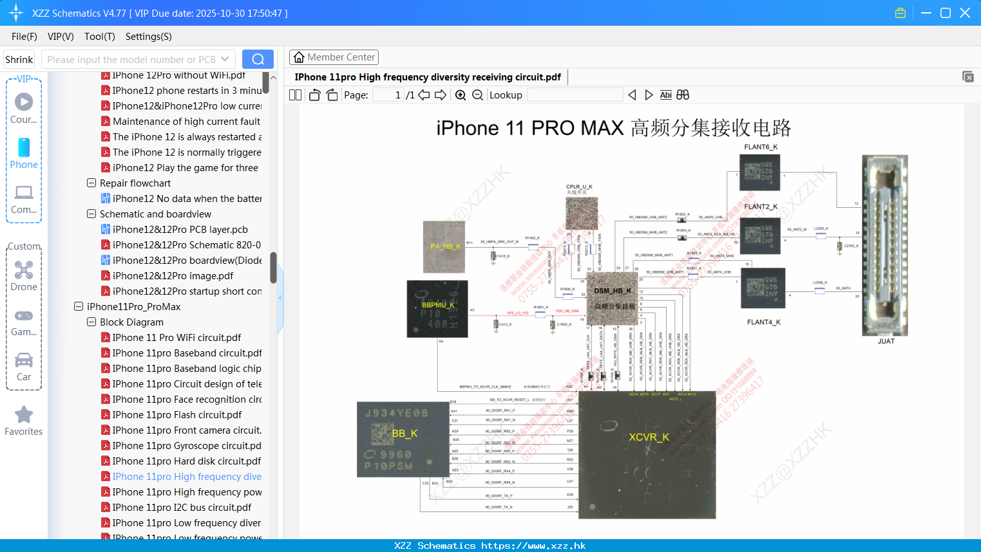Open iPhone12&12Pro boardview(Diode) file
981x552 pixels.
tap(182, 261)
